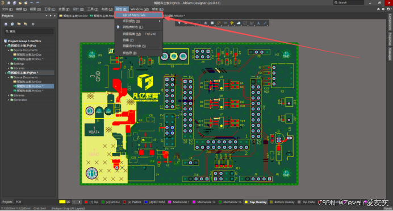Close the Projects panel with its X
Image resolution: width=393 pixels, height=211 pixels.
[x=55, y=15]
